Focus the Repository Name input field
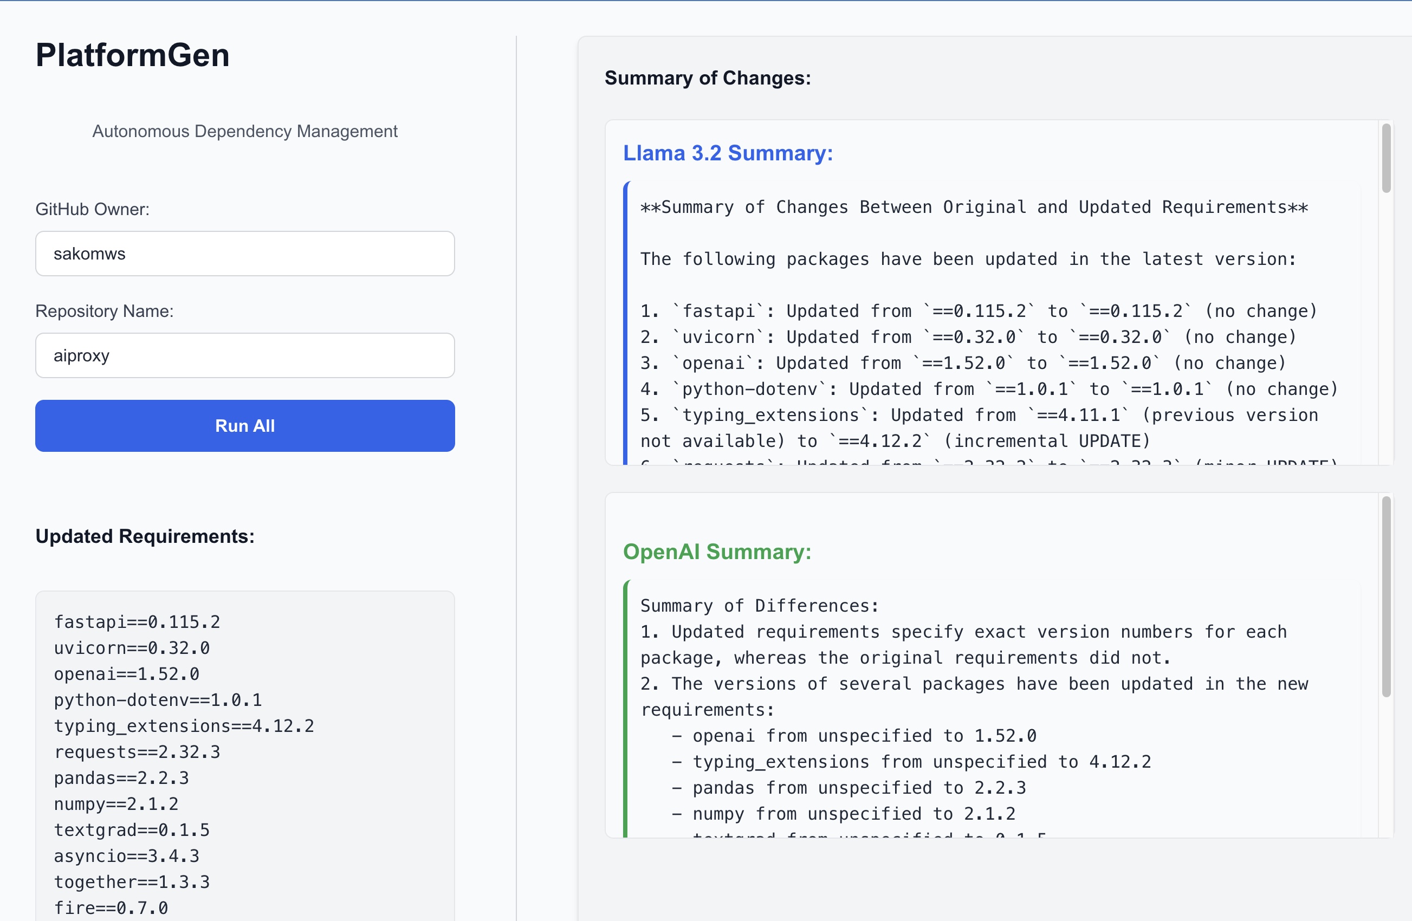Viewport: 1412px width, 921px height. (x=244, y=355)
